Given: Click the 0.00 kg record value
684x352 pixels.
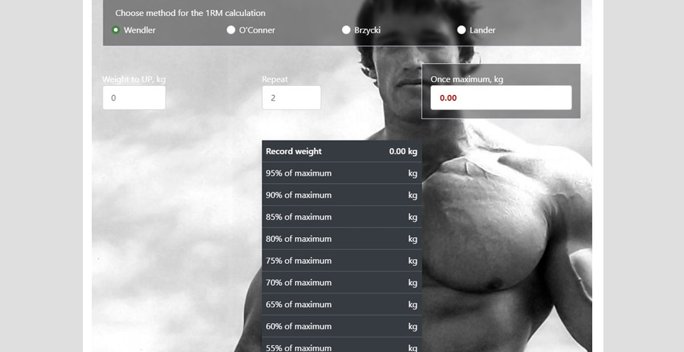Looking at the screenshot, I should pyautogui.click(x=403, y=151).
